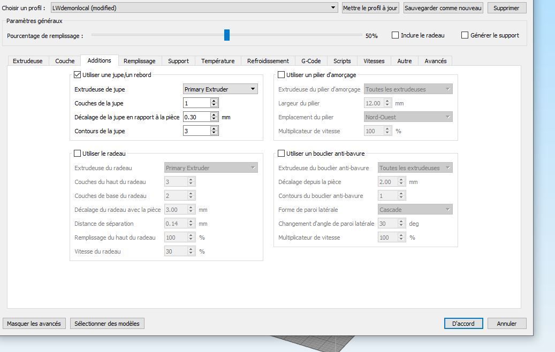Open the Remplissage tab
Viewport: 555px width, 352px height.
point(140,61)
